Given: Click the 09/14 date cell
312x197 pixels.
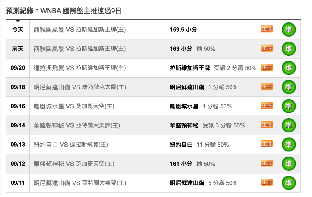Looking at the screenshot, I should [x=18, y=125].
